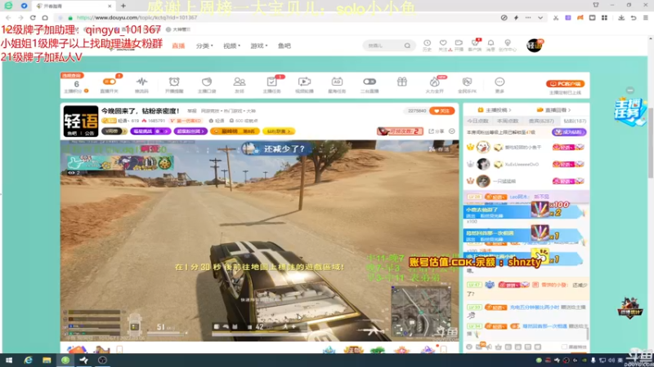The image size is (654, 367).
Task: Switch to the 钻粉(187) tab
Action: click(x=575, y=121)
